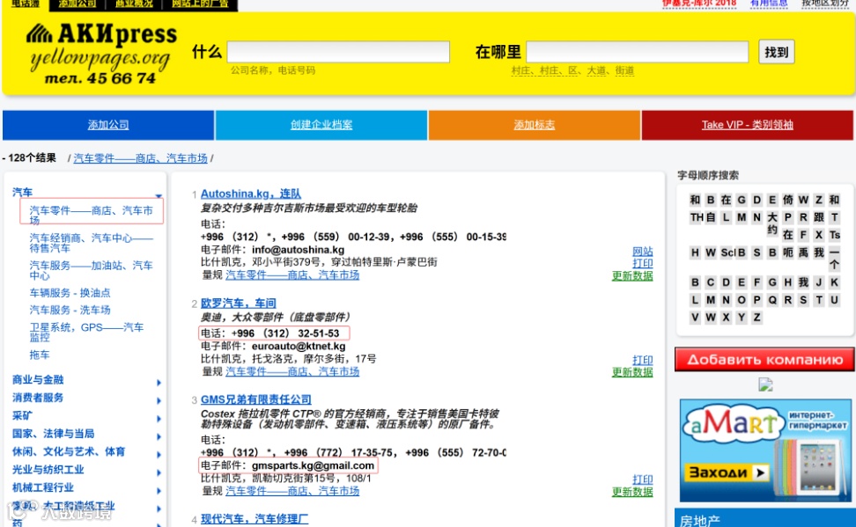
Task: Click phone number +996 (312) 32-51-53
Action: pos(285,333)
